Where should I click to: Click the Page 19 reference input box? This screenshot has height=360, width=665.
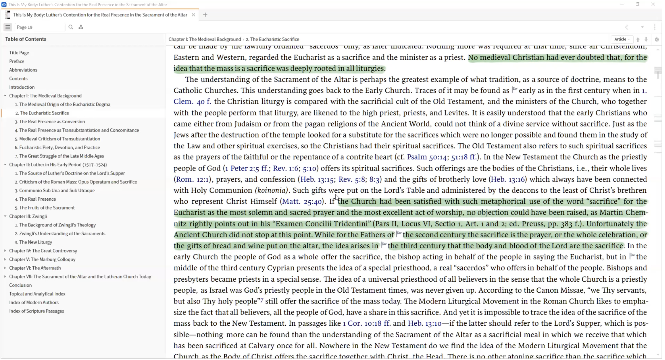click(39, 27)
